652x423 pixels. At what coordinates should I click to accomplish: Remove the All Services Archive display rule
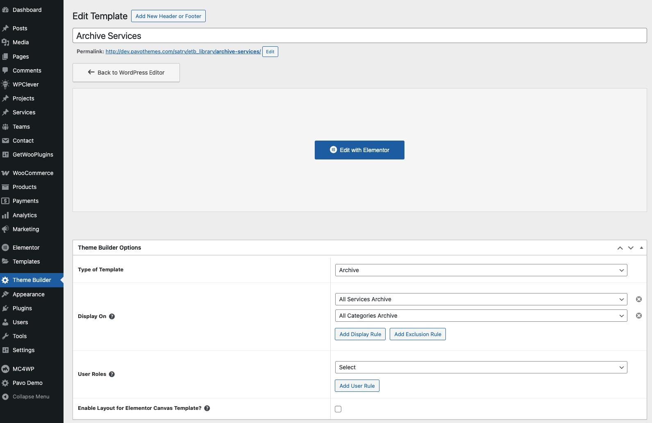[x=638, y=299]
